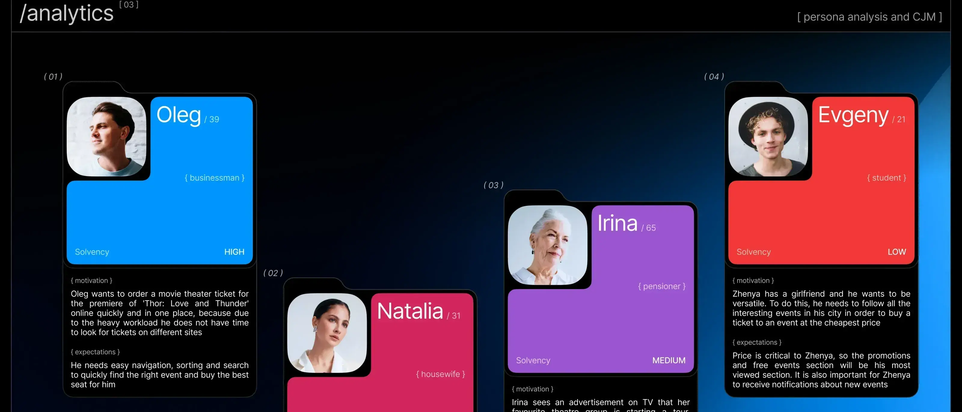Image resolution: width=962 pixels, height=412 pixels.
Task: Select Evgeny's portrait photo
Action: [768, 137]
